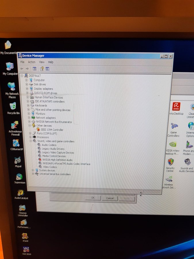Select NVIDIA High Definition Audio device
This screenshot has width=194, height=259.
tap(57, 160)
